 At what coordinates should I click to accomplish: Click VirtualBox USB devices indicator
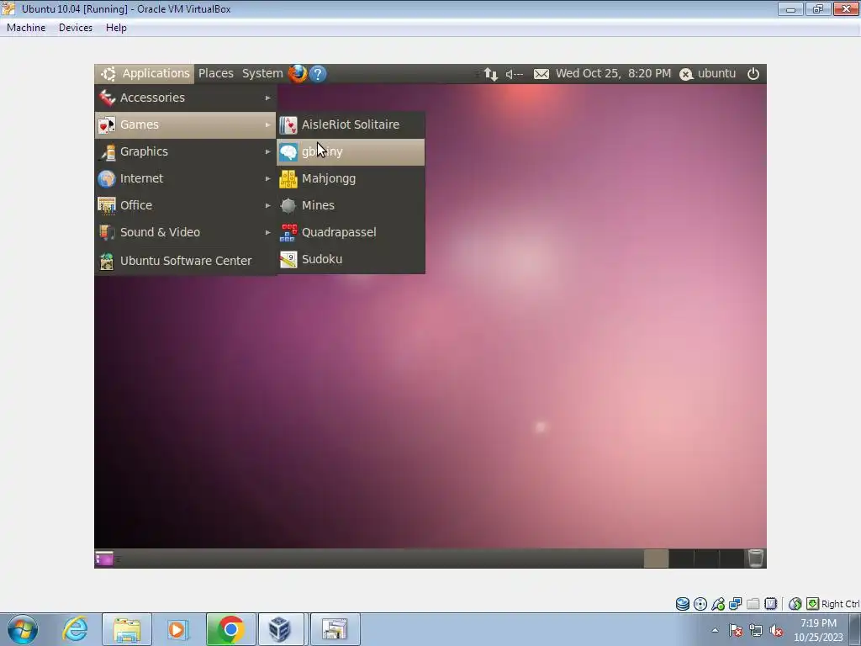(x=718, y=604)
